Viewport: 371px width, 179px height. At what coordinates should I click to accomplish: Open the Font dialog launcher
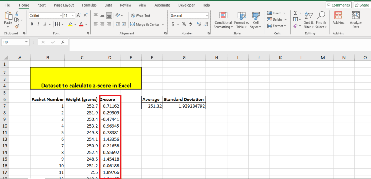pos(88,34)
